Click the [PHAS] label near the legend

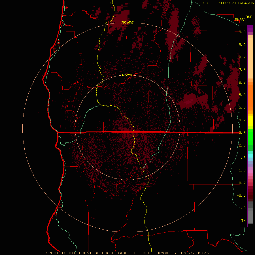tap(239, 20)
